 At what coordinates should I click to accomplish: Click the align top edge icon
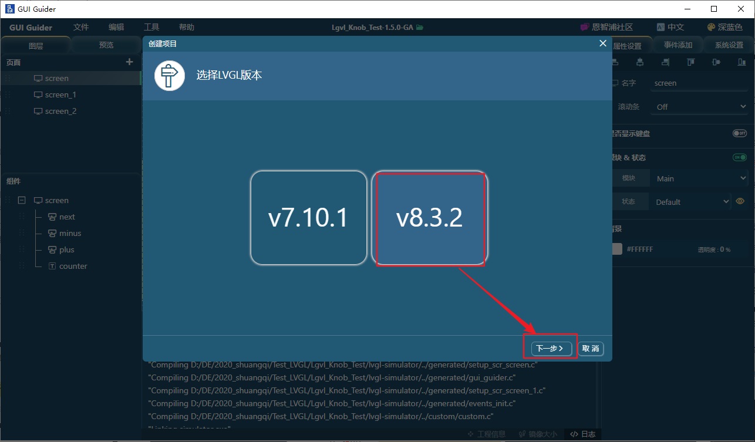click(x=691, y=62)
